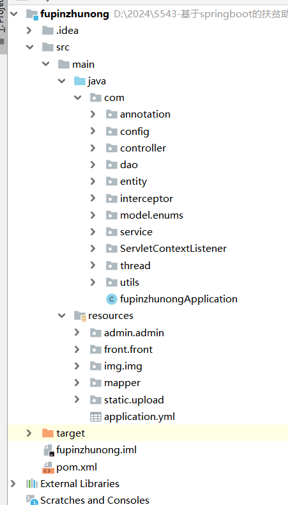Image resolution: width=288 pixels, height=505 pixels.
Task: Click the blue java source folder icon
Action: [x=79, y=81]
